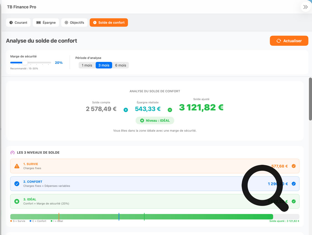The image size is (312, 235).
Task: Collapse the panel with double chevron button
Action: [x=305, y=7]
